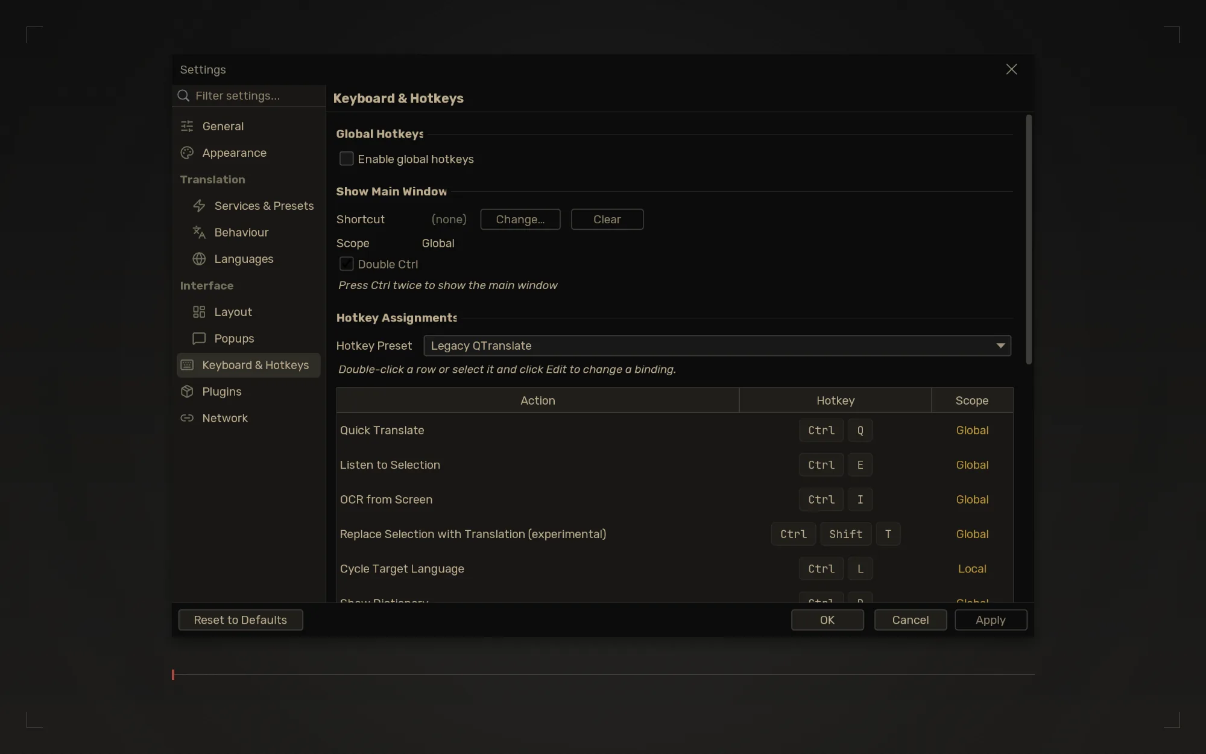The width and height of the screenshot is (1206, 754).
Task: Click the Cancel button
Action: pos(911,620)
